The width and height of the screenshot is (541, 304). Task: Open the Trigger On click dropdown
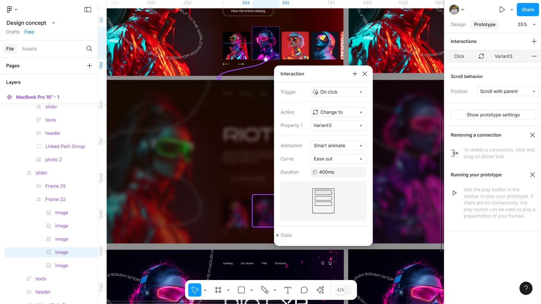(338, 92)
